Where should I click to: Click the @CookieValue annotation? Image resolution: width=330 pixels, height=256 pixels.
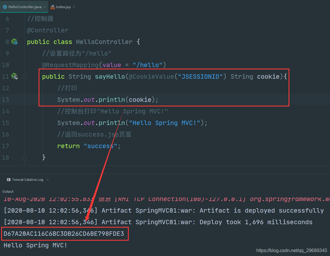(x=151, y=76)
